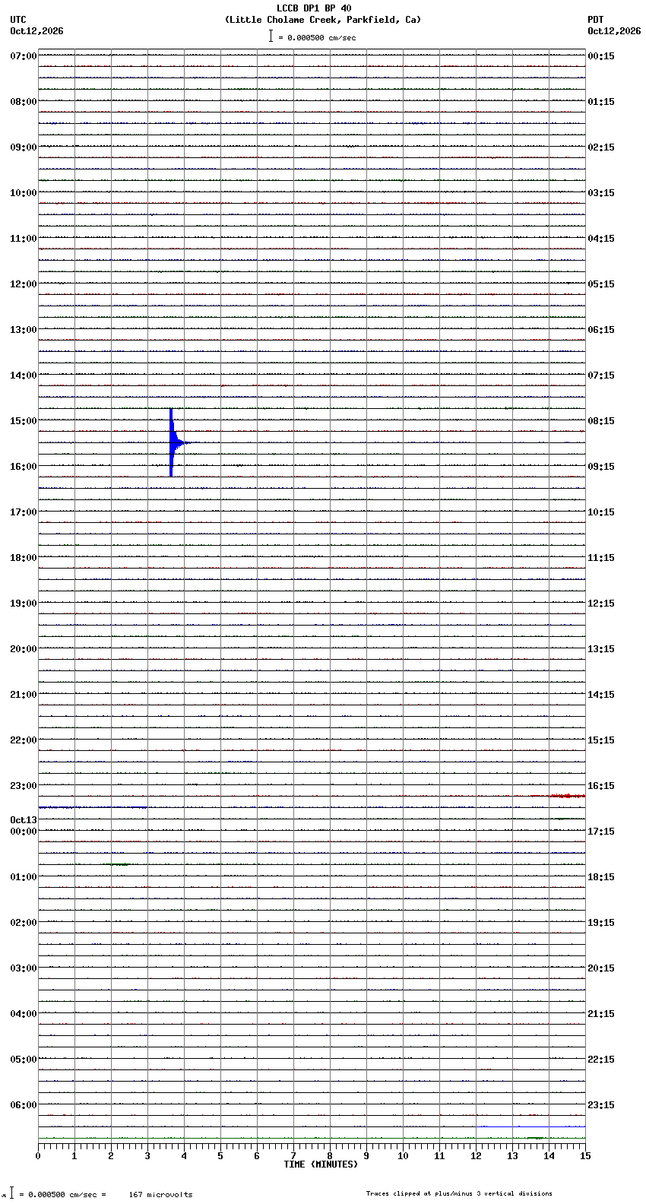Click the 12:15 PDT row label
Viewport: 646px width, 1204px height.
click(601, 604)
